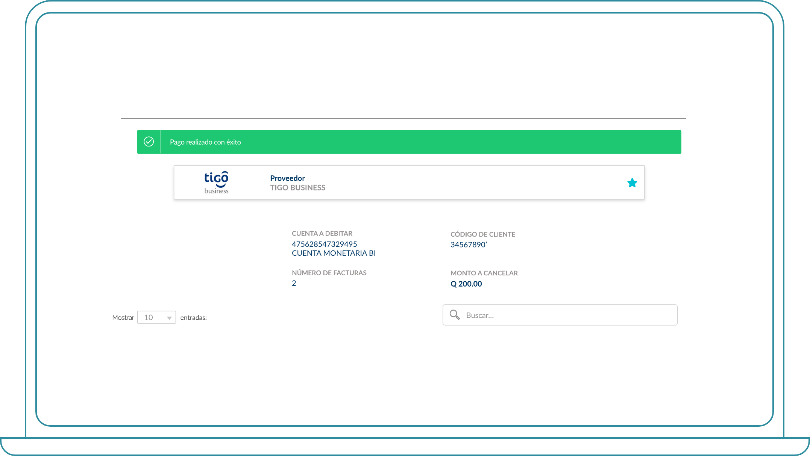Click the MONTO A CANCELAR heading
Screen dimensions: 810x456
pos(484,273)
